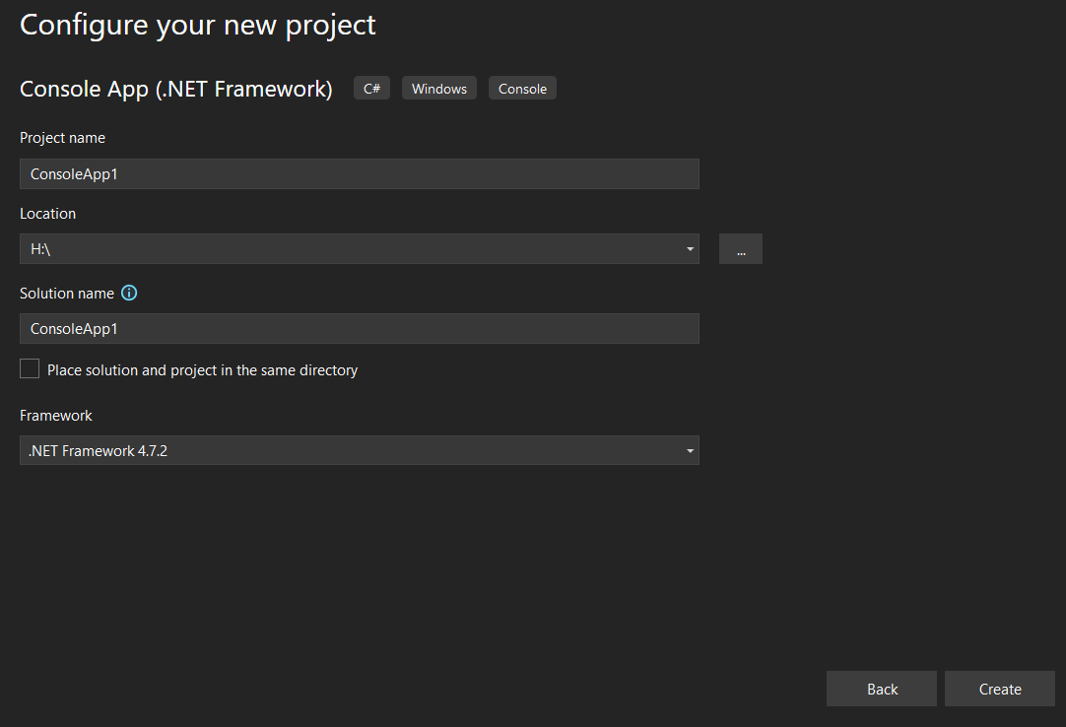Screen dimensions: 1066x727
Task: Enable placing solution and project in same directory
Action: pos(30,369)
